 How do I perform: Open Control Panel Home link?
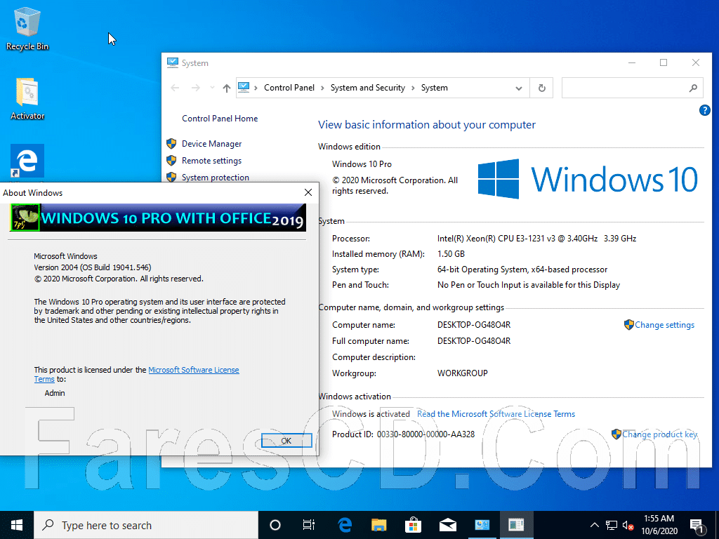tap(220, 118)
